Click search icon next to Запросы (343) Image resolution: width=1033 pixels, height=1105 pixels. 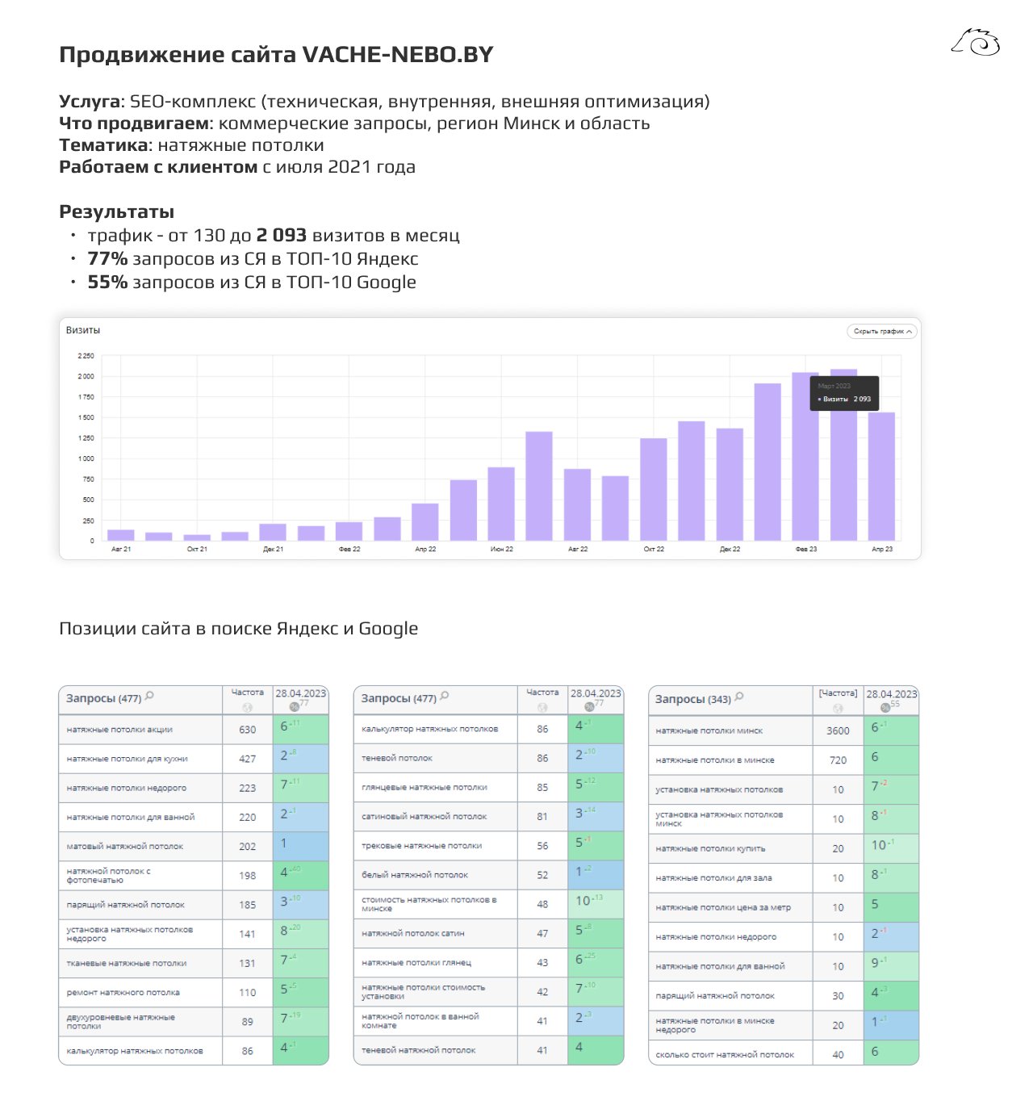coord(739,697)
